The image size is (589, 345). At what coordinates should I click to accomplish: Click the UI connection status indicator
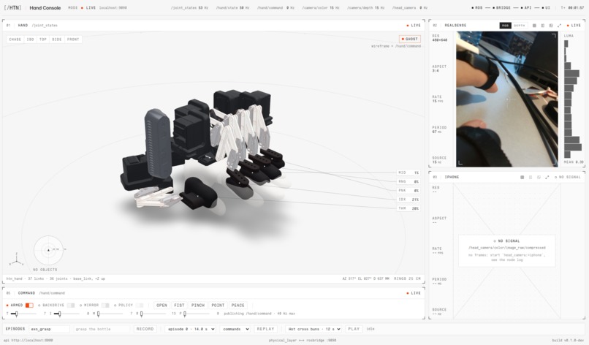pyautogui.click(x=546, y=8)
